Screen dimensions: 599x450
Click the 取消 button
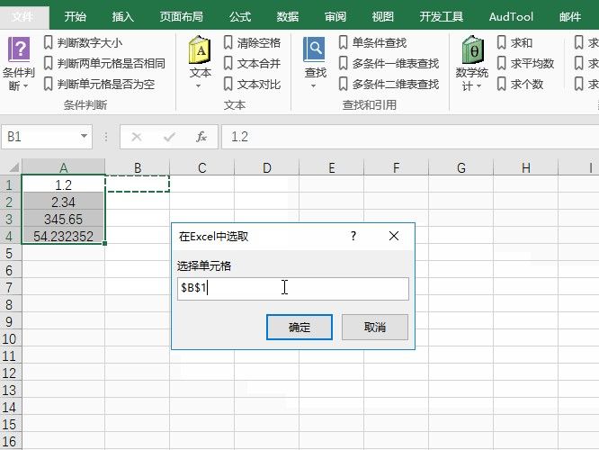point(375,327)
